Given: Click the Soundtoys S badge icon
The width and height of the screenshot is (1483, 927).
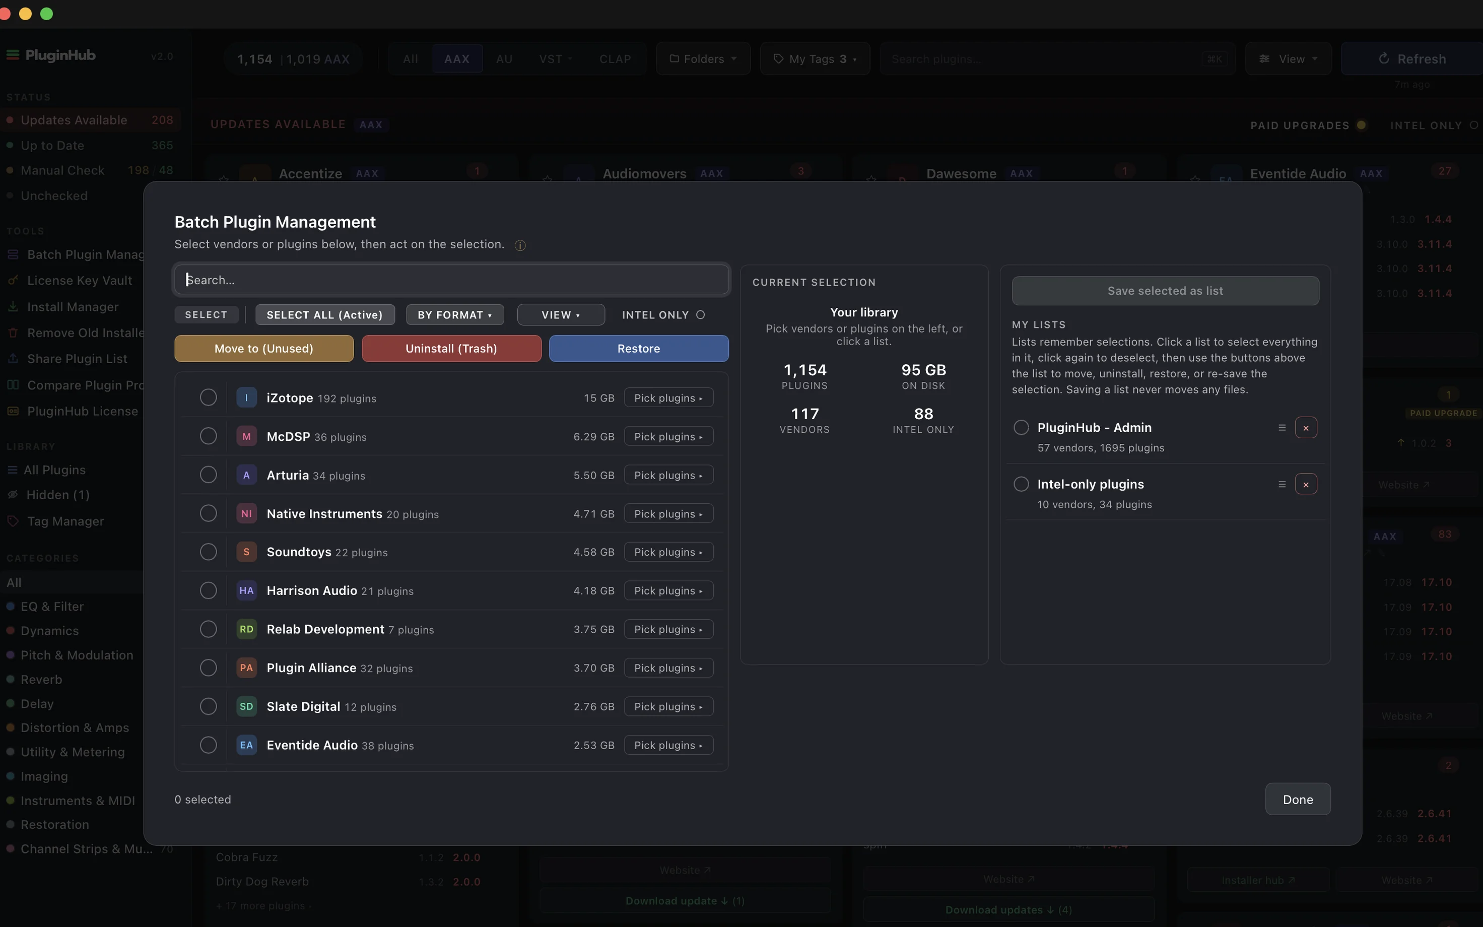Looking at the screenshot, I should [246, 552].
